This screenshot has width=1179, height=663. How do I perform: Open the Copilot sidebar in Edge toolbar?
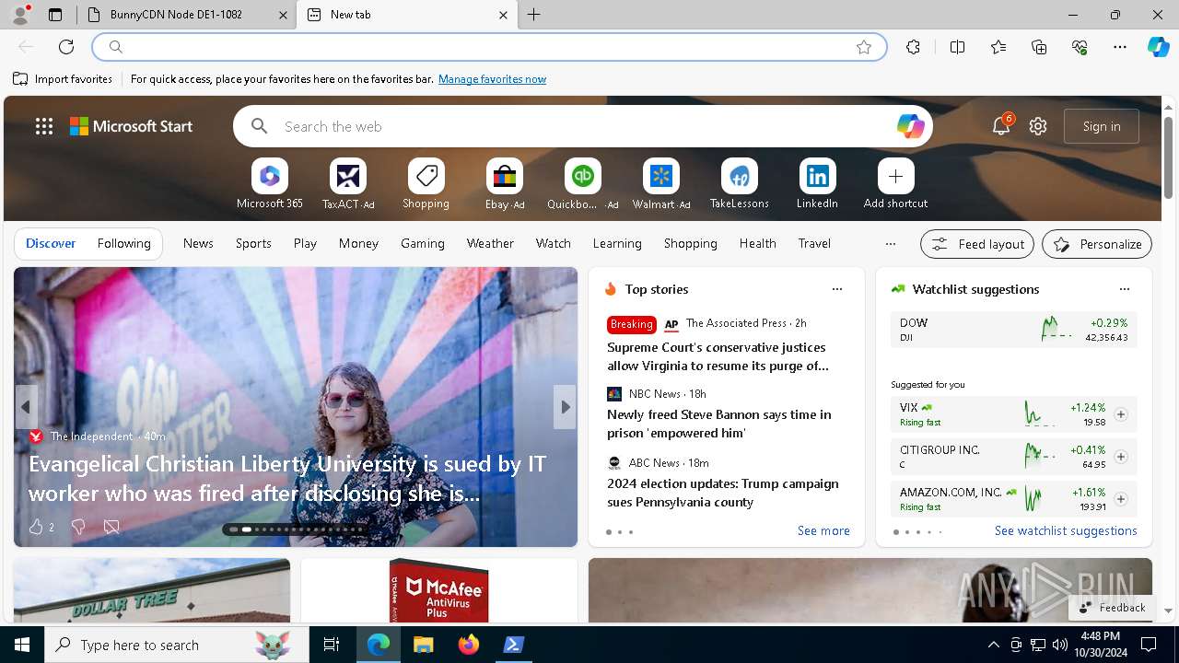point(1158,47)
